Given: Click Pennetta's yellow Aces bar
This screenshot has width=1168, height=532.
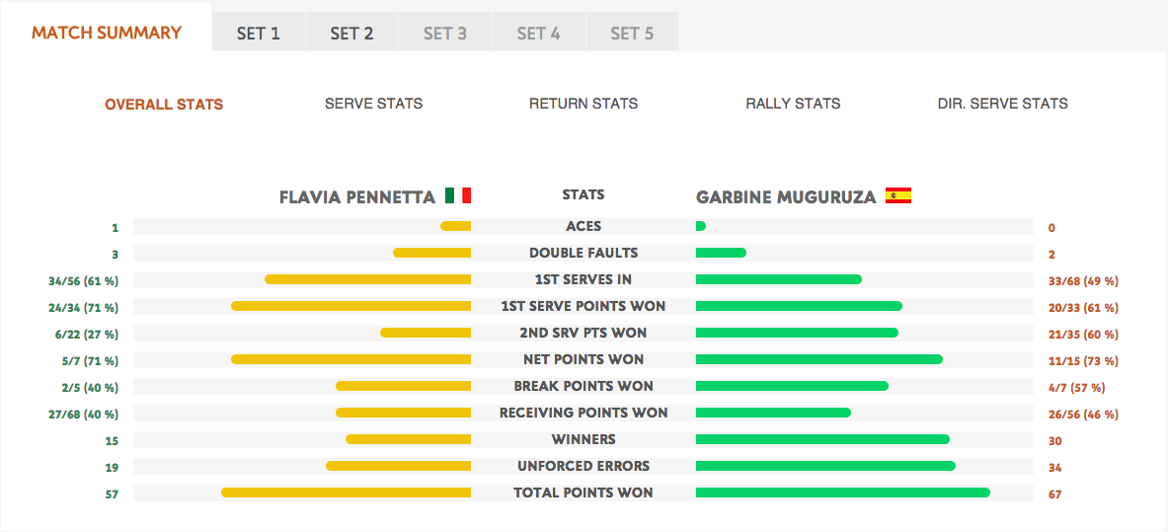Looking at the screenshot, I should coord(456,226).
